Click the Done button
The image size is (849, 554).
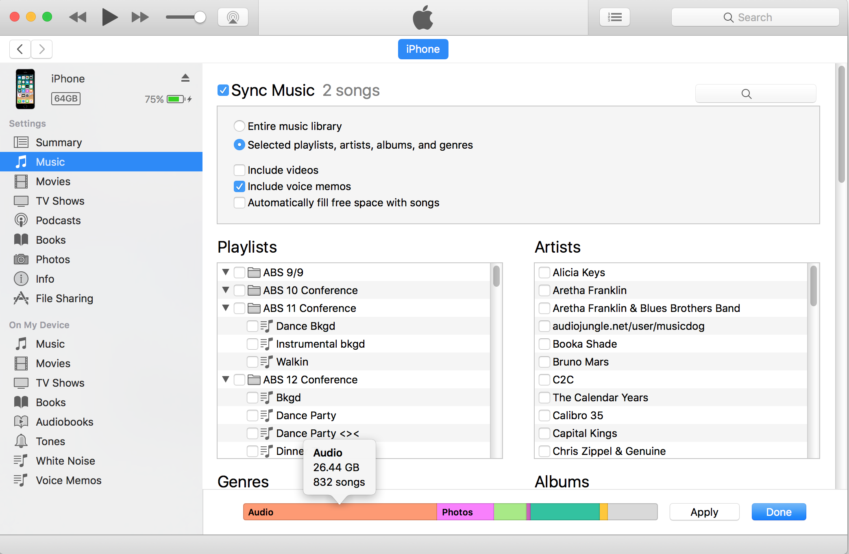[779, 512]
